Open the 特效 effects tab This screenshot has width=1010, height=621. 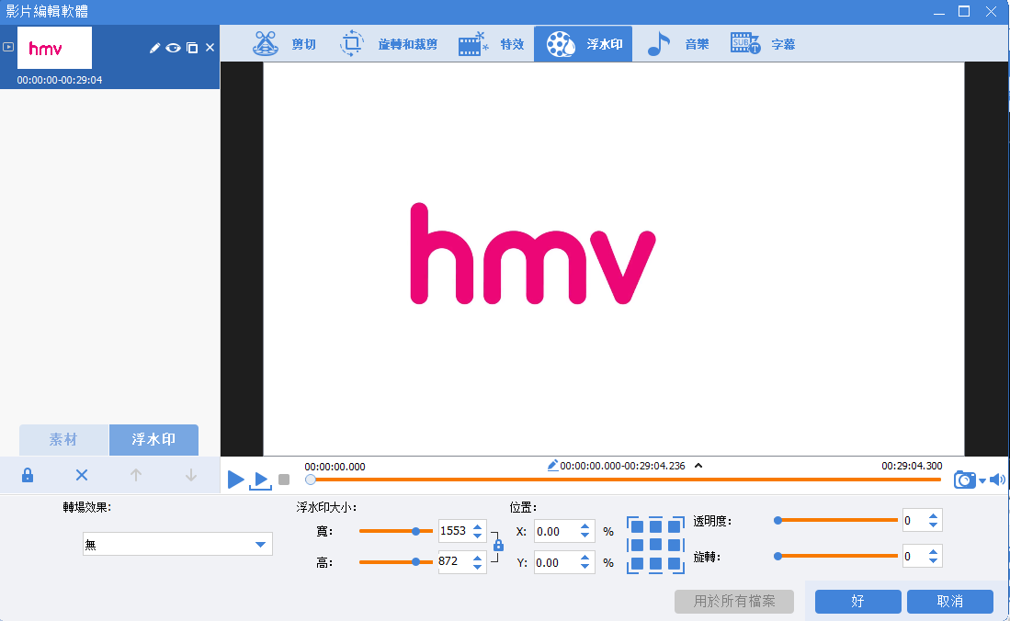pos(492,44)
